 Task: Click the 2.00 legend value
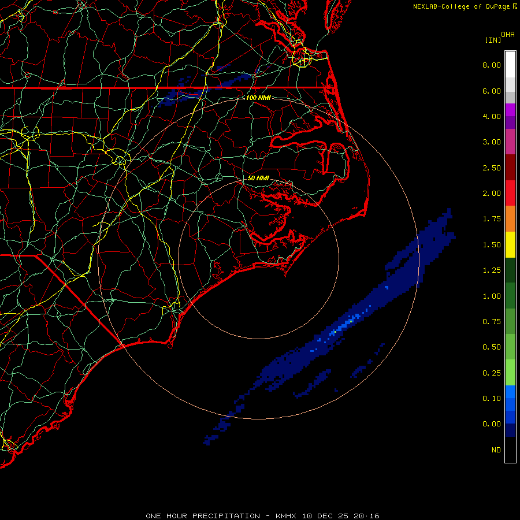492,194
